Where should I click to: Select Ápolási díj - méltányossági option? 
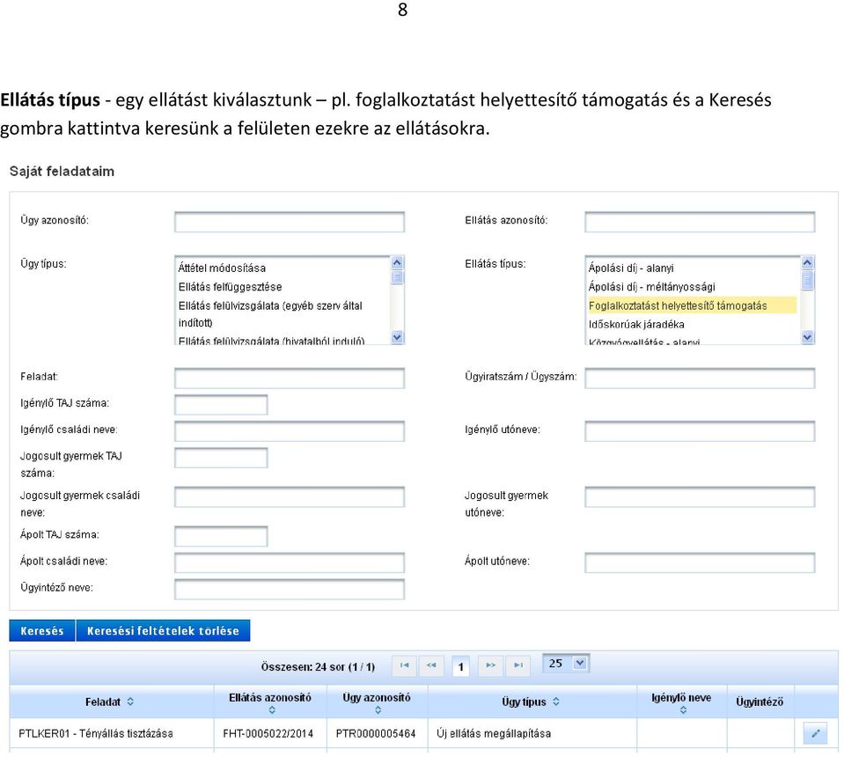(652, 286)
